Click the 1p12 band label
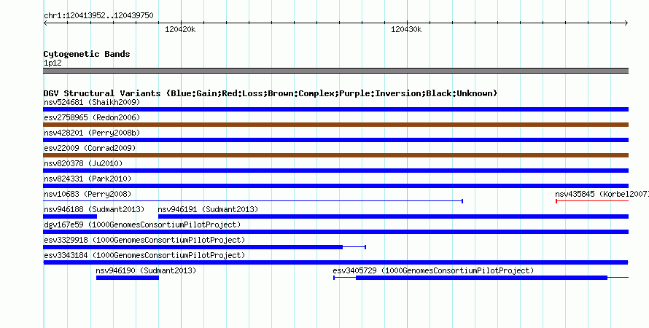The image size is (649, 328). [53, 63]
